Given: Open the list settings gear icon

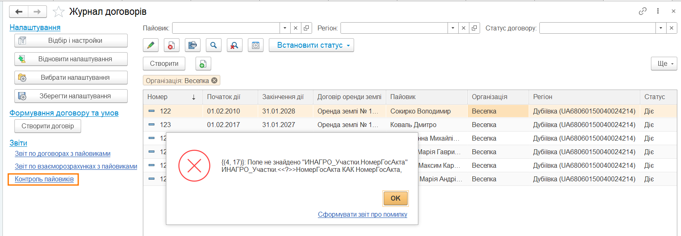Looking at the screenshot, I should (x=256, y=45).
